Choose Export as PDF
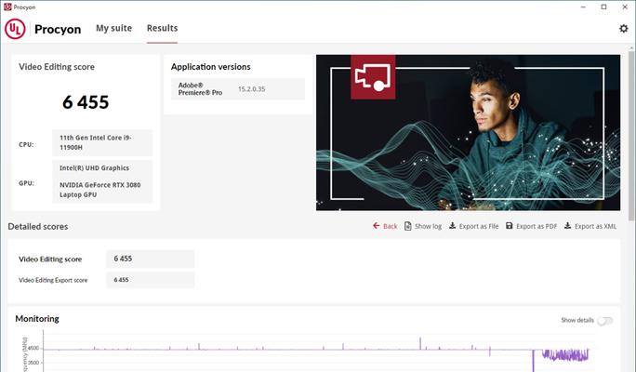The width and height of the screenshot is (636, 372). 537,226
